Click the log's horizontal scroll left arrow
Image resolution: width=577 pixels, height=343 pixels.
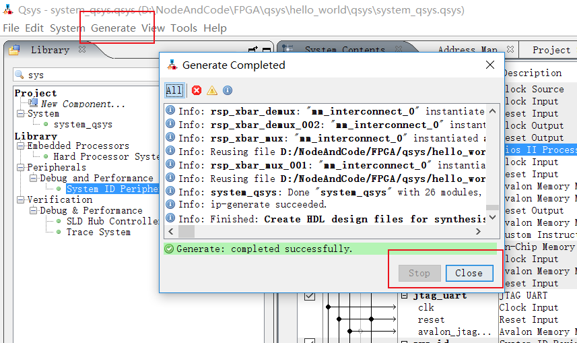(x=171, y=231)
